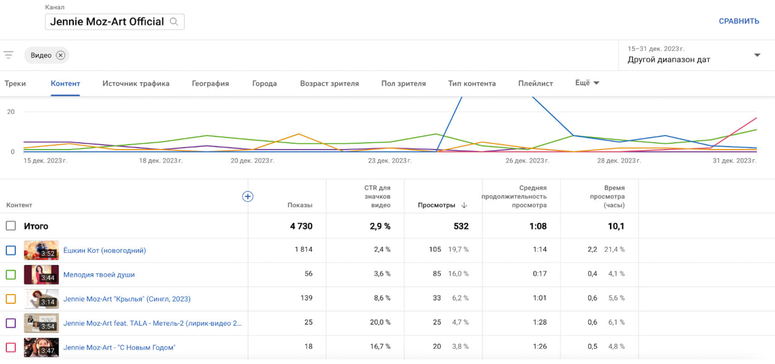
Task: Open the География tab
Action: (210, 83)
